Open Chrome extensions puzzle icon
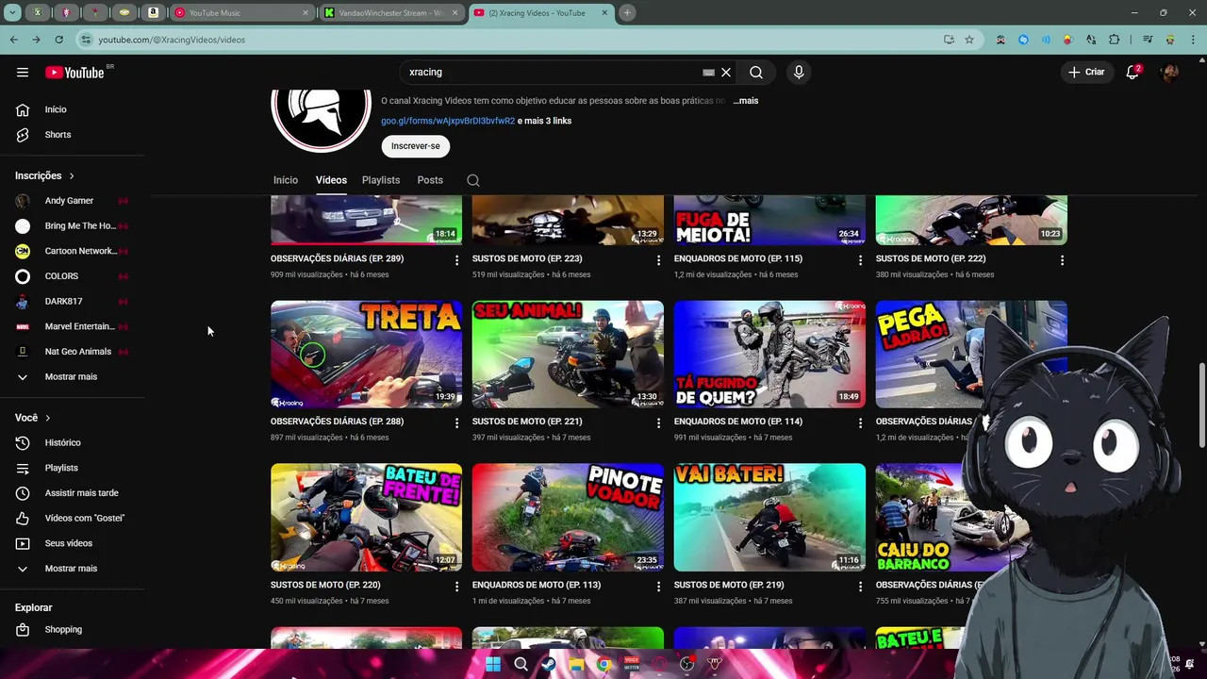Image resolution: width=1207 pixels, height=679 pixels. coord(1115,40)
